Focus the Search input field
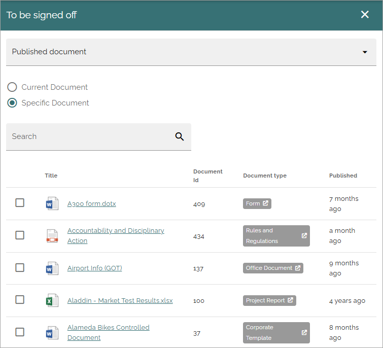The image size is (383, 348). [98, 137]
